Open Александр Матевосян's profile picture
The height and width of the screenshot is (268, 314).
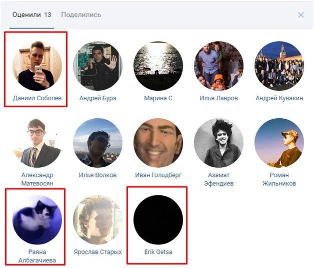tap(37, 143)
